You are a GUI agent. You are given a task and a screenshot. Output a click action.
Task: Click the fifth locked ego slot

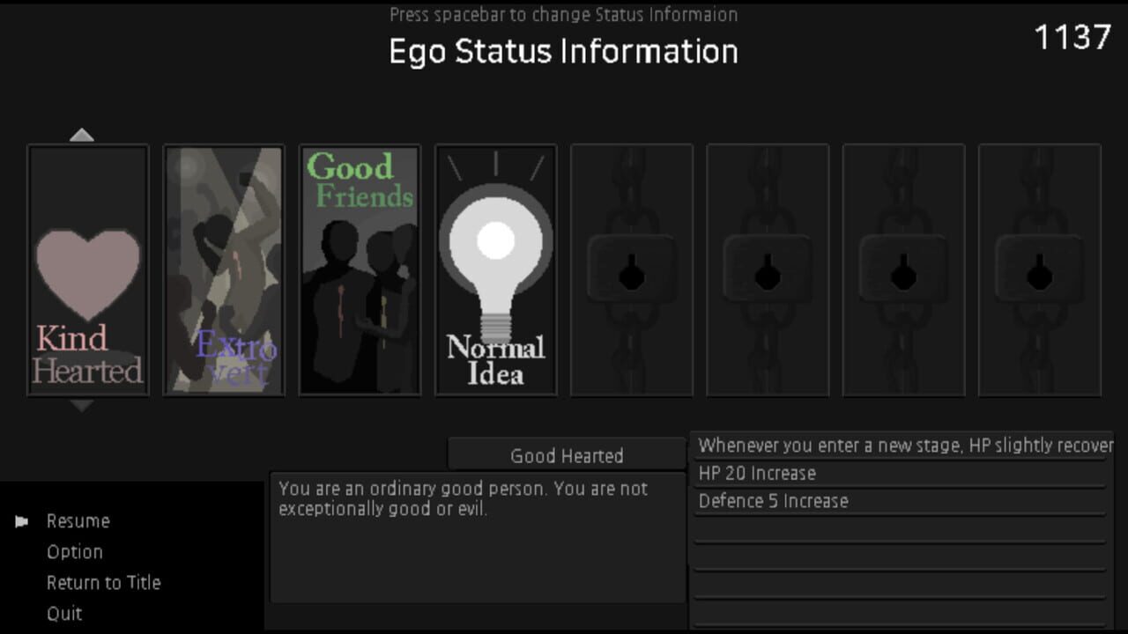pyautogui.click(x=631, y=270)
